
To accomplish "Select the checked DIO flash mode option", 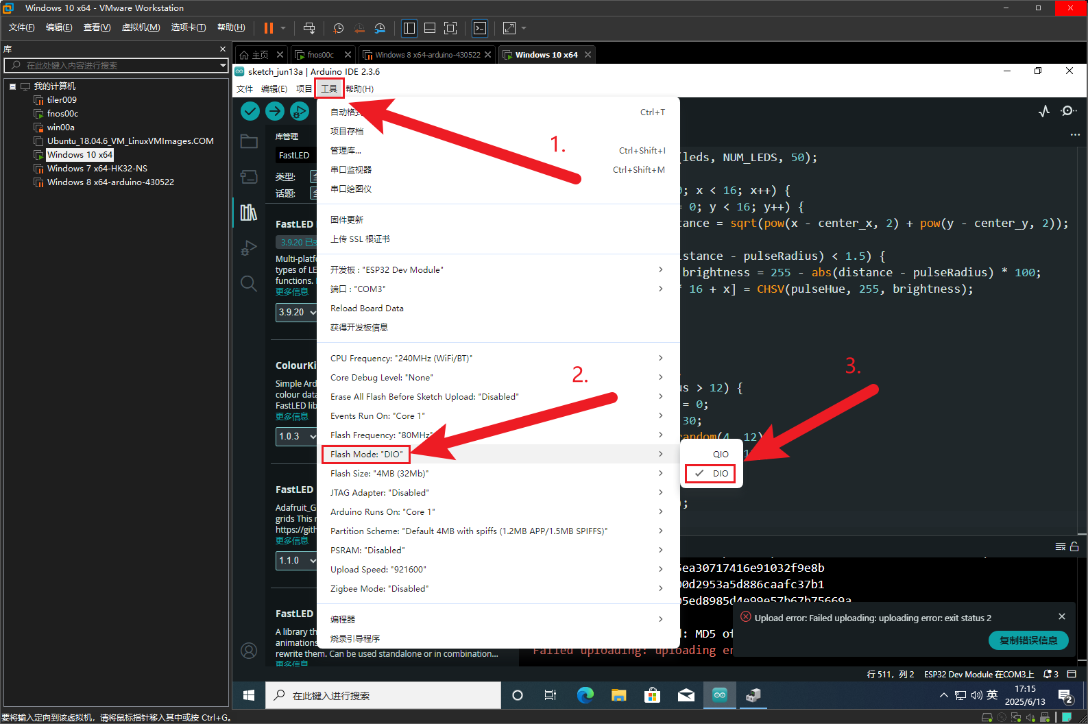I will click(x=711, y=473).
